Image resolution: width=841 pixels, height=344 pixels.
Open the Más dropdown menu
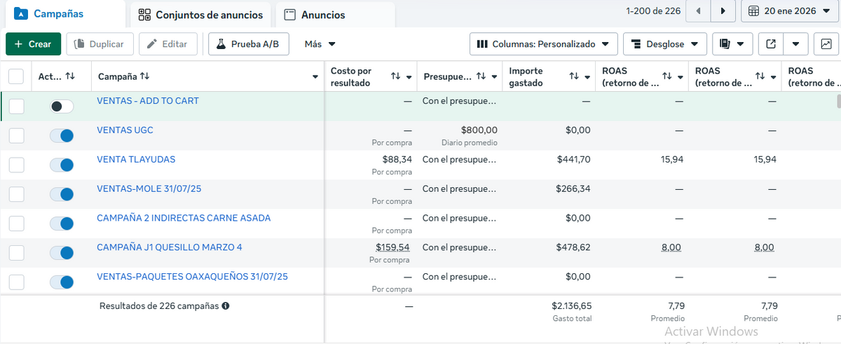tap(320, 44)
